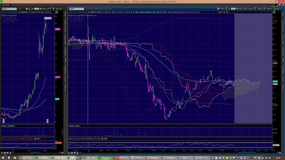Expand the right chart symbol dropdown arrow
The height and width of the screenshot is (160, 285).
(x=85, y=9)
